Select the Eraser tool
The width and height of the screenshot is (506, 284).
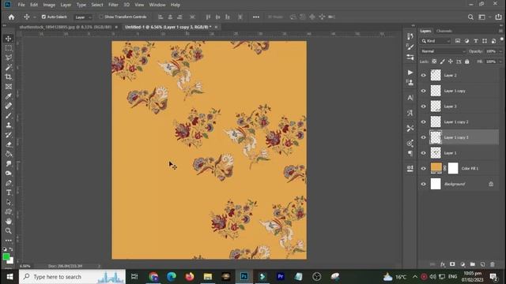[x=9, y=144]
